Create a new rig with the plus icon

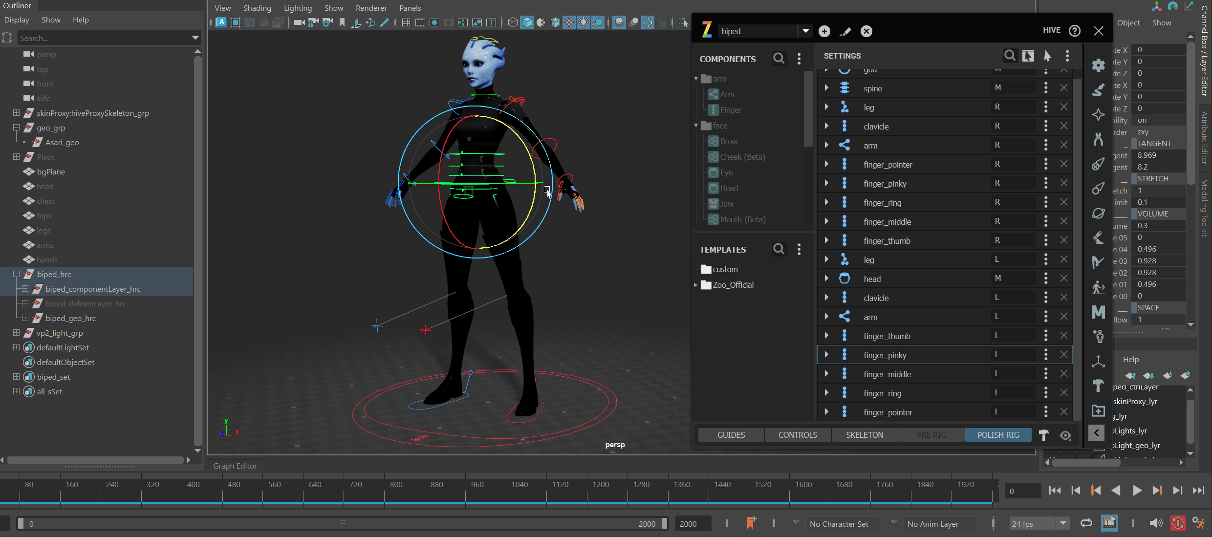tap(824, 31)
